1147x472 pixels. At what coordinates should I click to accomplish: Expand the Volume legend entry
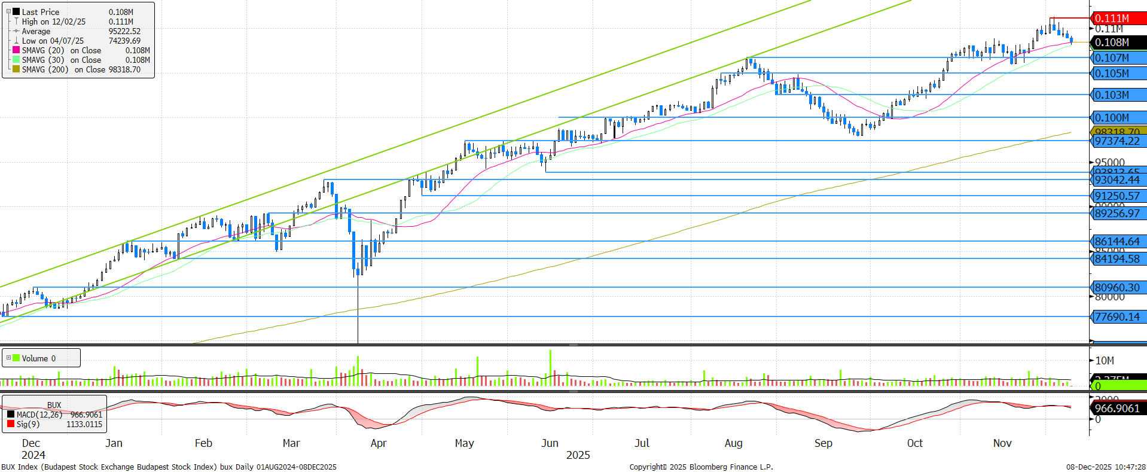coord(8,358)
